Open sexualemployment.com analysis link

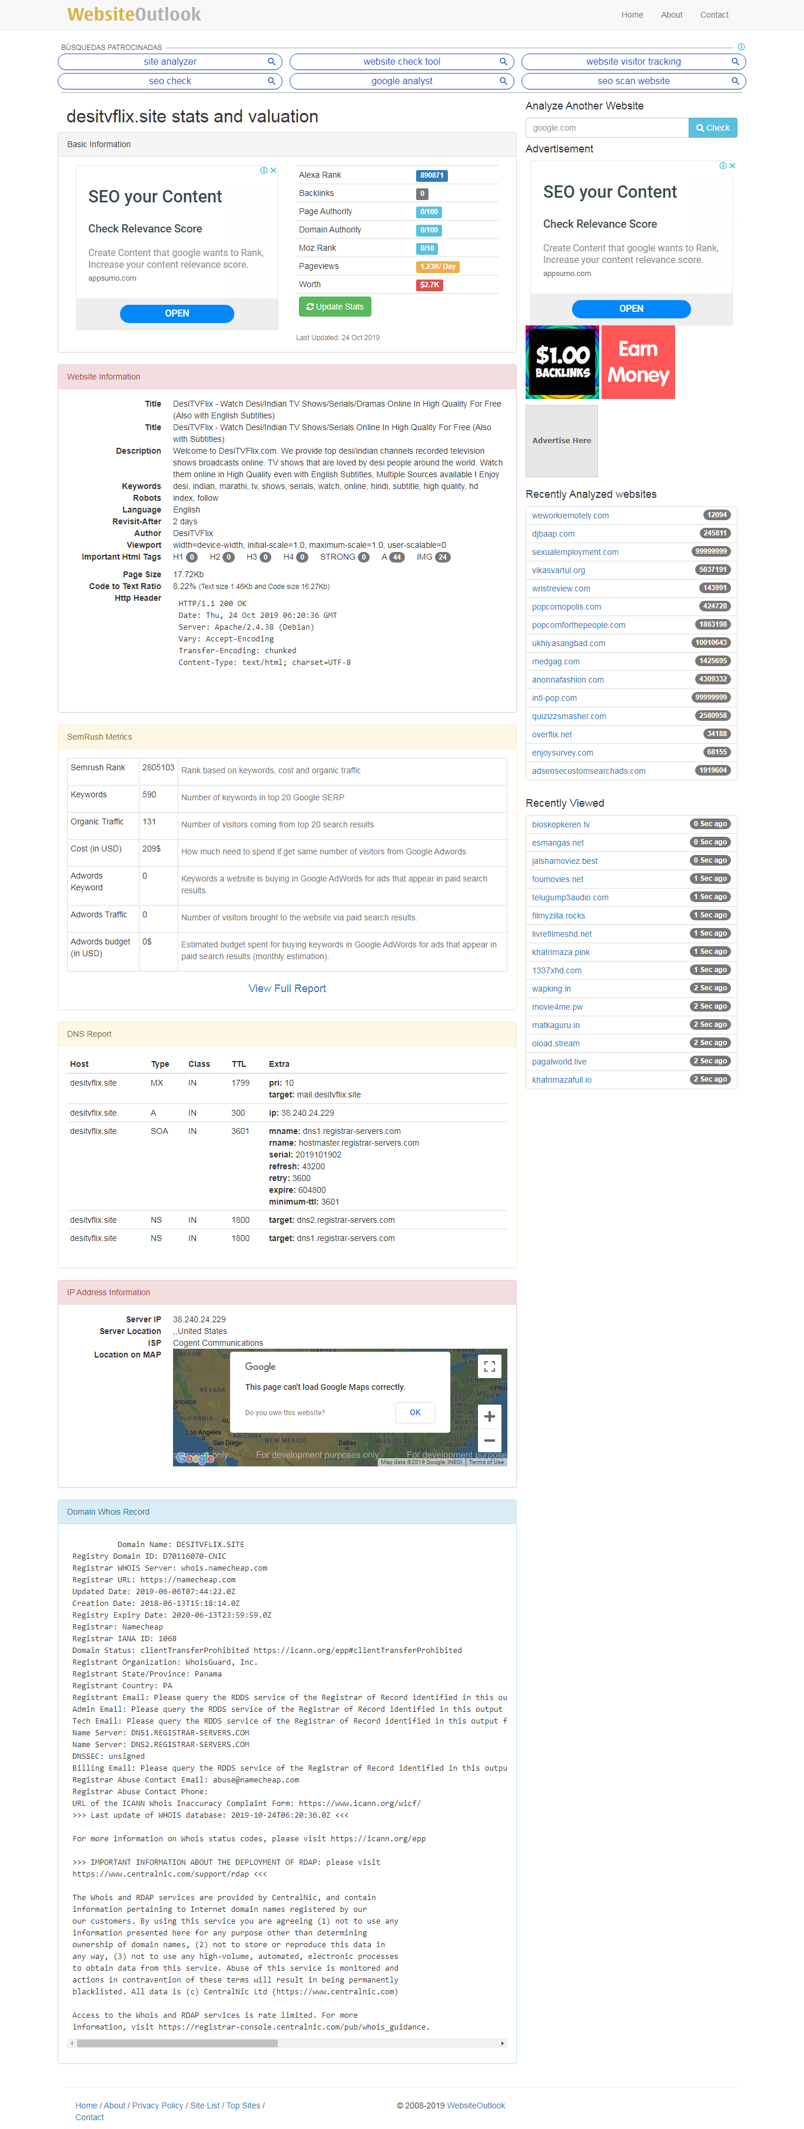click(x=575, y=552)
